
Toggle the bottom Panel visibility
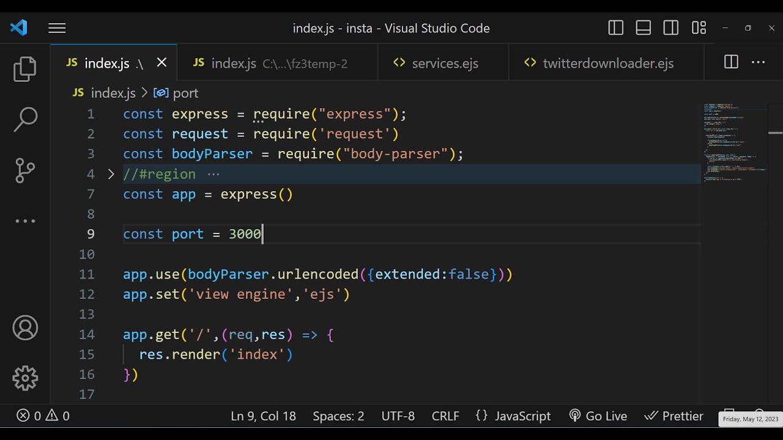point(644,28)
